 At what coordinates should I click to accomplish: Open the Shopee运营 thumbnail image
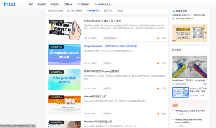(x=64, y=80)
